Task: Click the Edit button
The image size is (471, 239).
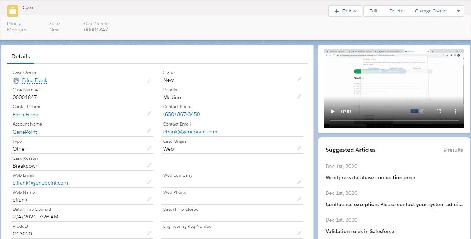Action: click(x=374, y=11)
